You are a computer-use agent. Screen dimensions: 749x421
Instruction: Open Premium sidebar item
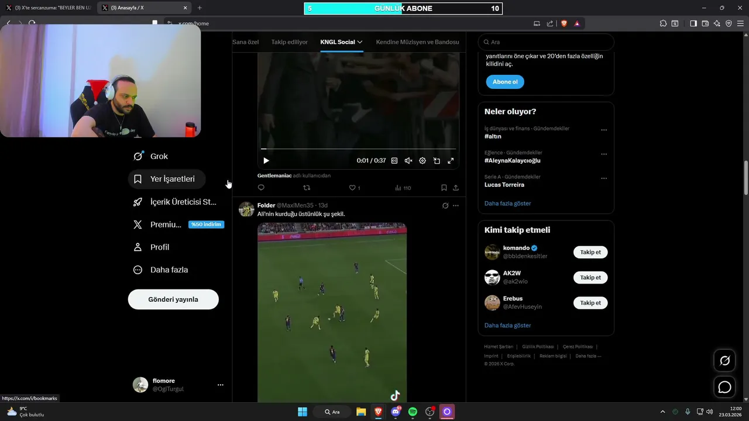(178, 225)
